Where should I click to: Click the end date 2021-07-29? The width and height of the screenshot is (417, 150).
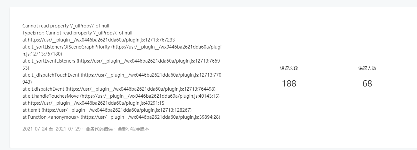pyautogui.click(x=68, y=129)
